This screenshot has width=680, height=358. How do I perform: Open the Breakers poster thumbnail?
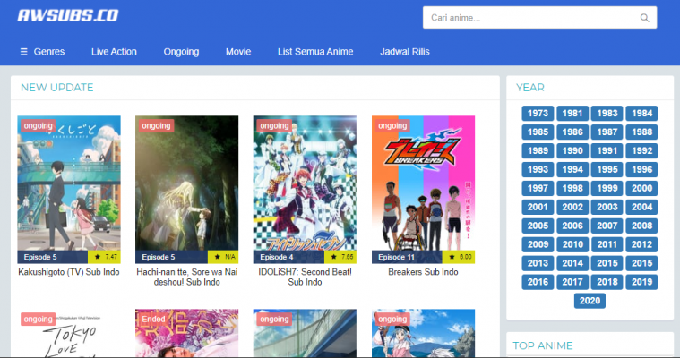423,190
